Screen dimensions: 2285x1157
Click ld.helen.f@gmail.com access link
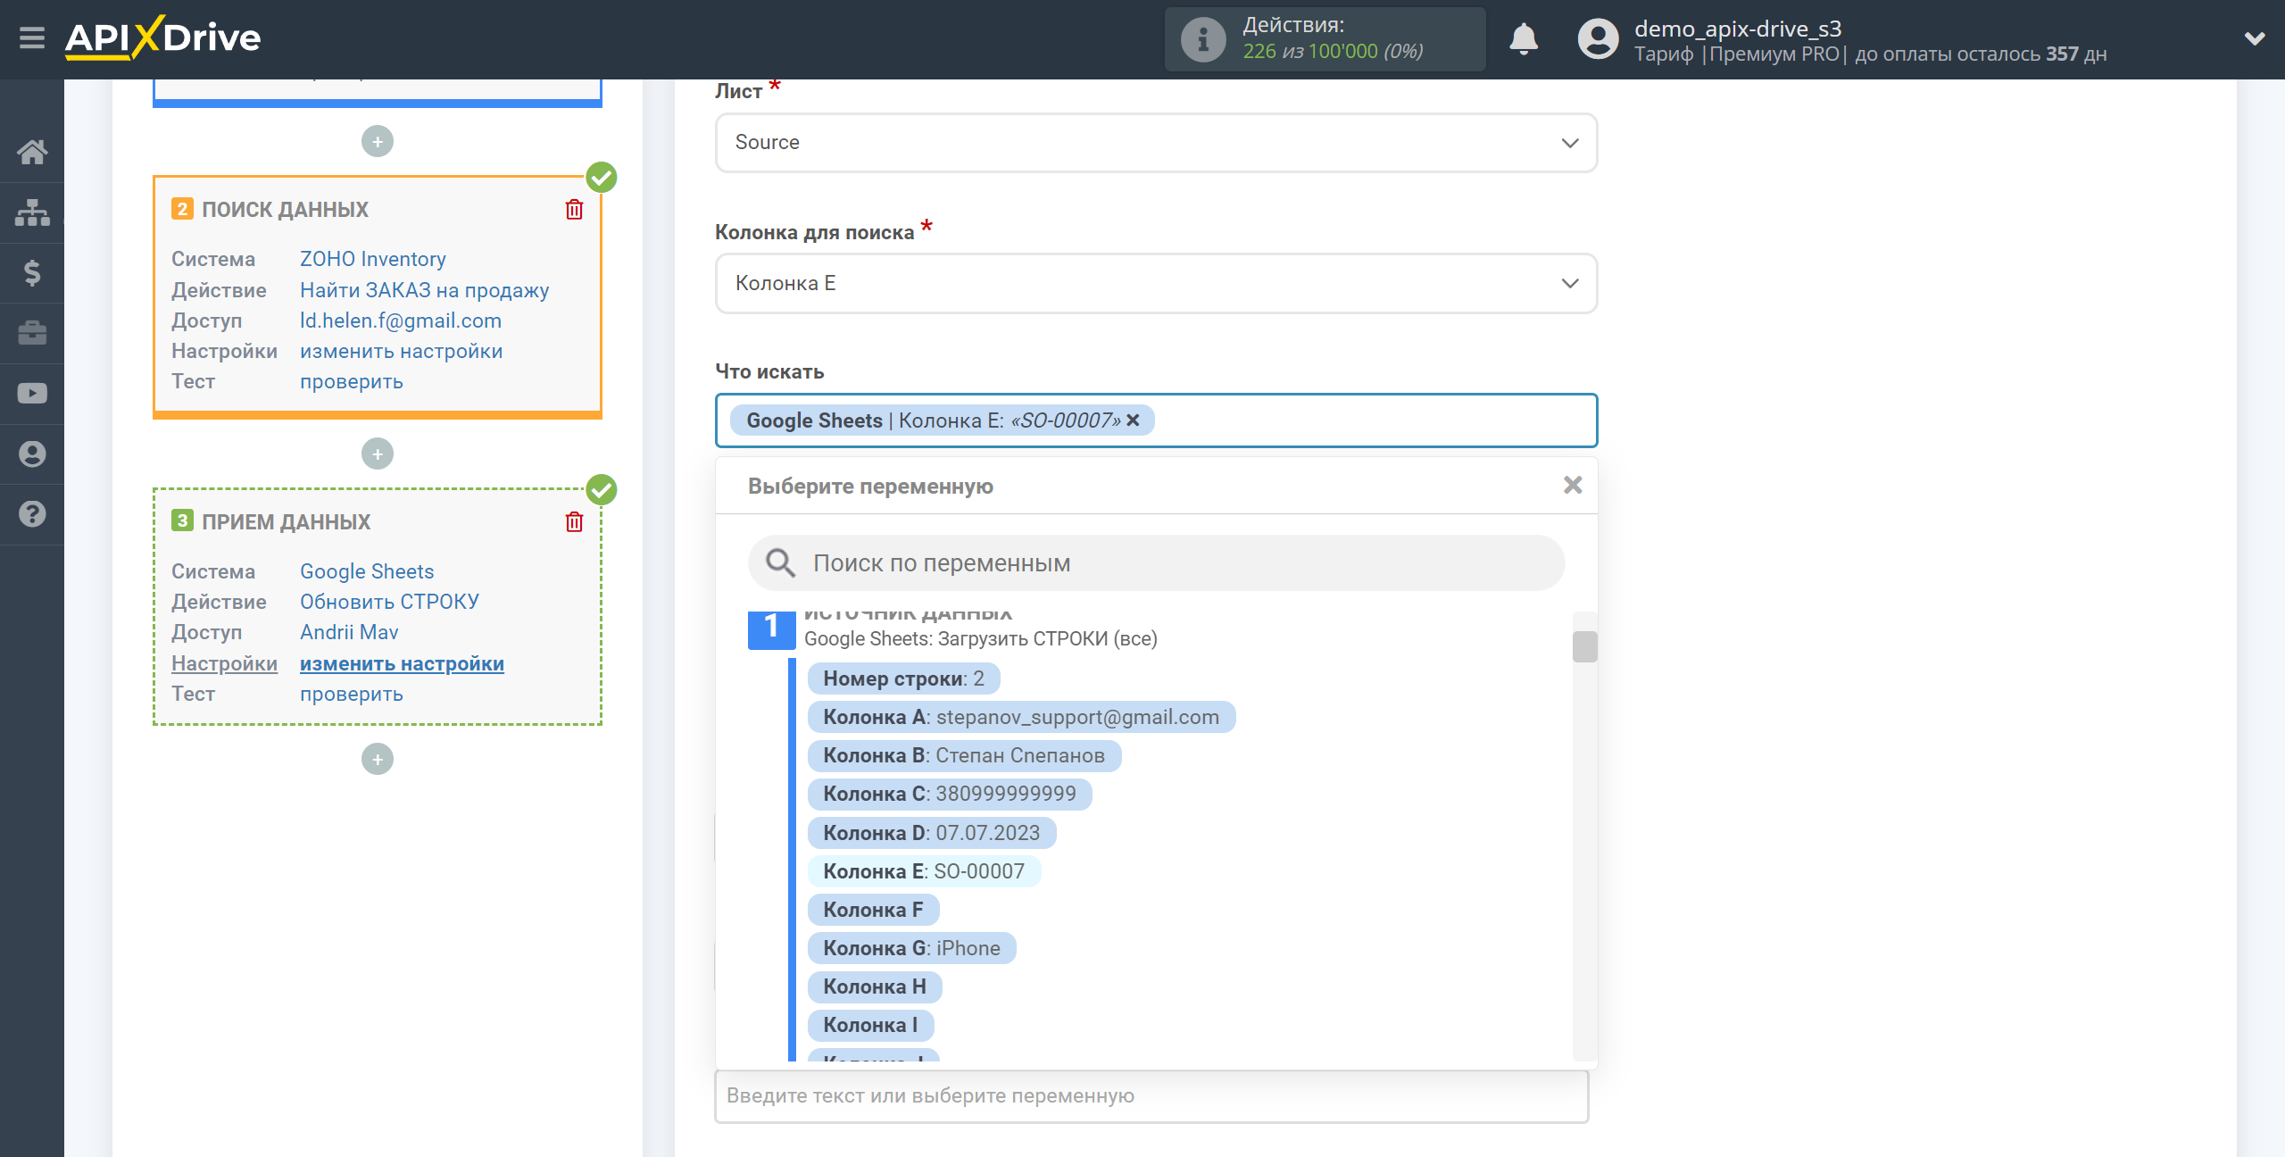401,320
